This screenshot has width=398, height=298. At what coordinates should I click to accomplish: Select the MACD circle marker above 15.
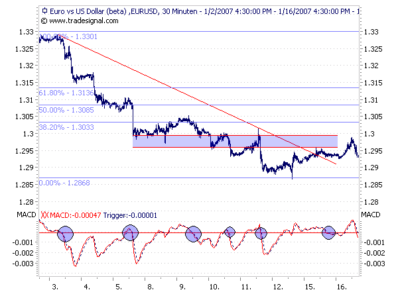click(x=329, y=232)
